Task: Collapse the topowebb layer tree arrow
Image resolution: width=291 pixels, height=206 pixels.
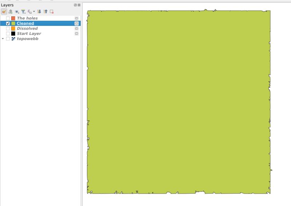Action: click(3, 39)
